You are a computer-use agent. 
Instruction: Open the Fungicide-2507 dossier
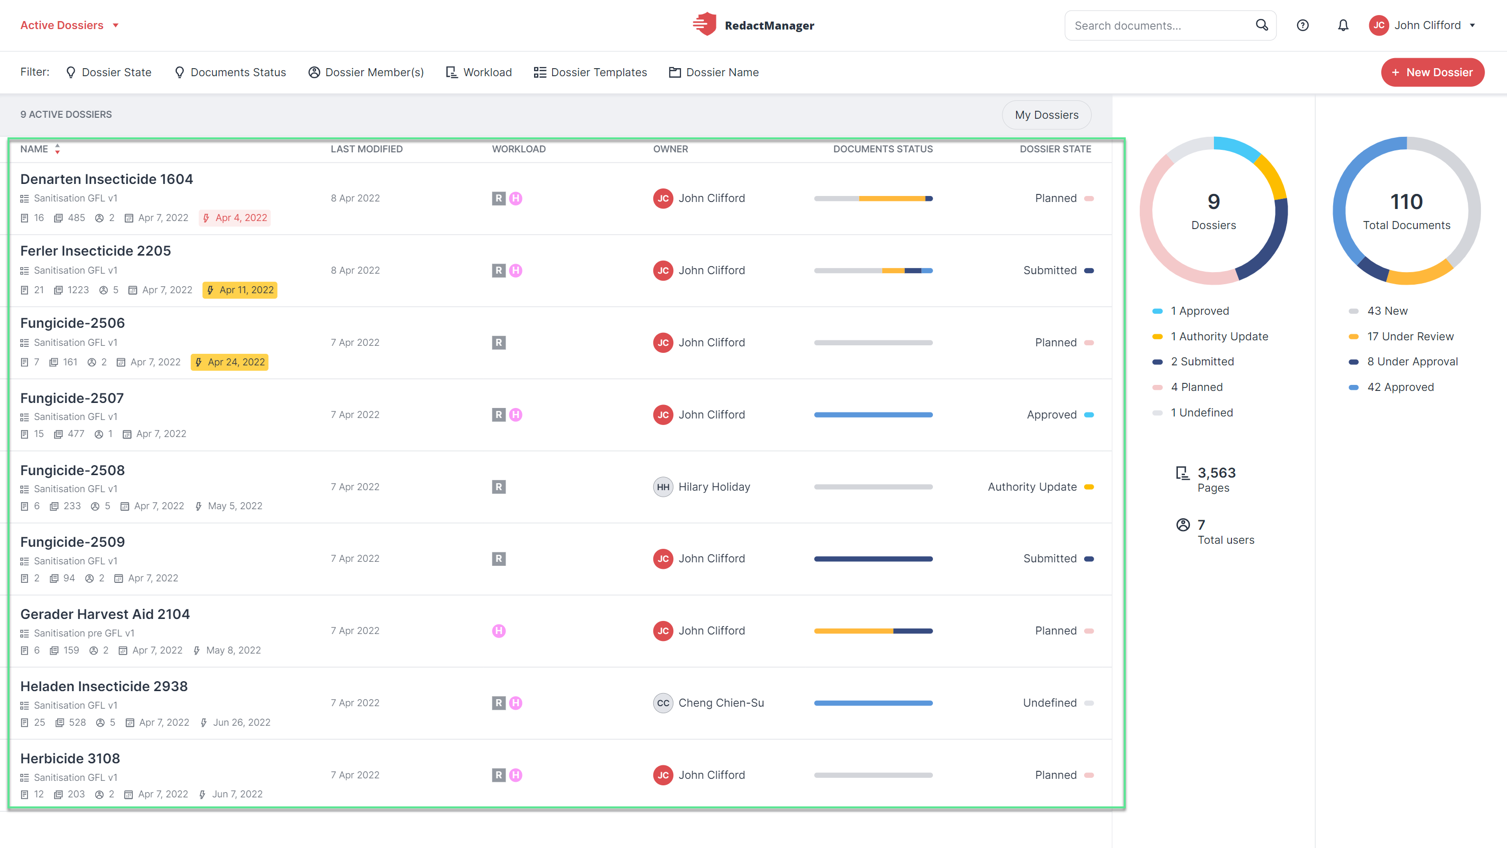tap(72, 398)
